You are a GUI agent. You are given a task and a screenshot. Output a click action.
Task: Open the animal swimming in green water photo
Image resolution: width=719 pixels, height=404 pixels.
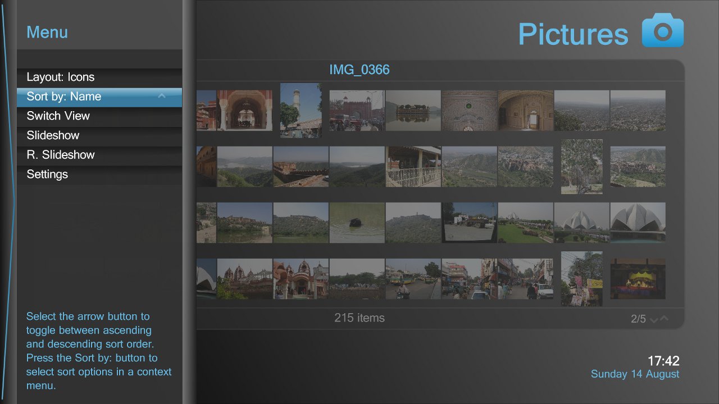pos(357,223)
